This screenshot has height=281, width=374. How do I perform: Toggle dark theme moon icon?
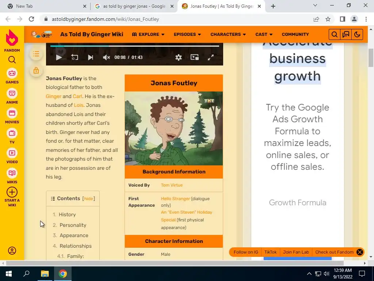(357, 34)
